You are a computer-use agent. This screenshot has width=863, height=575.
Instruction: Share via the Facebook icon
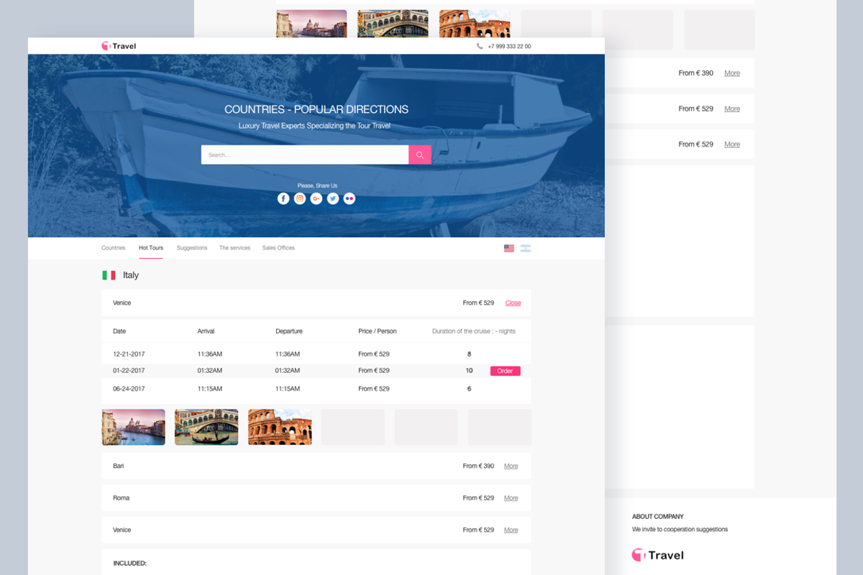click(x=283, y=199)
